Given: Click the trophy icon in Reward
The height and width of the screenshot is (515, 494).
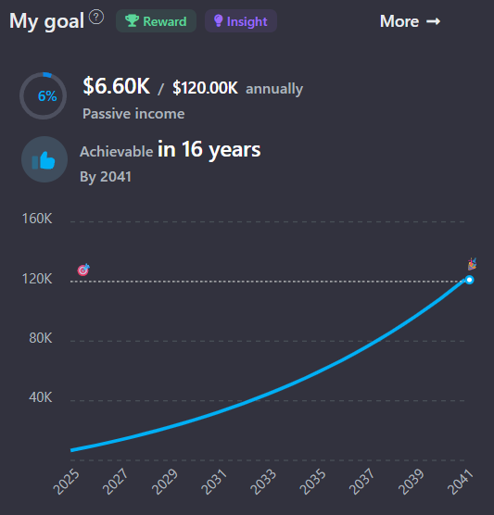Looking at the screenshot, I should pyautogui.click(x=132, y=21).
